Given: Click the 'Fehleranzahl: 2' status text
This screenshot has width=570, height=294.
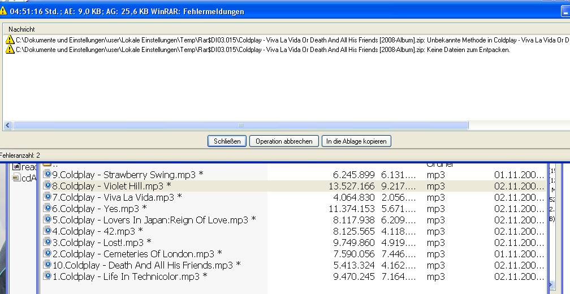Looking at the screenshot, I should pos(20,155).
